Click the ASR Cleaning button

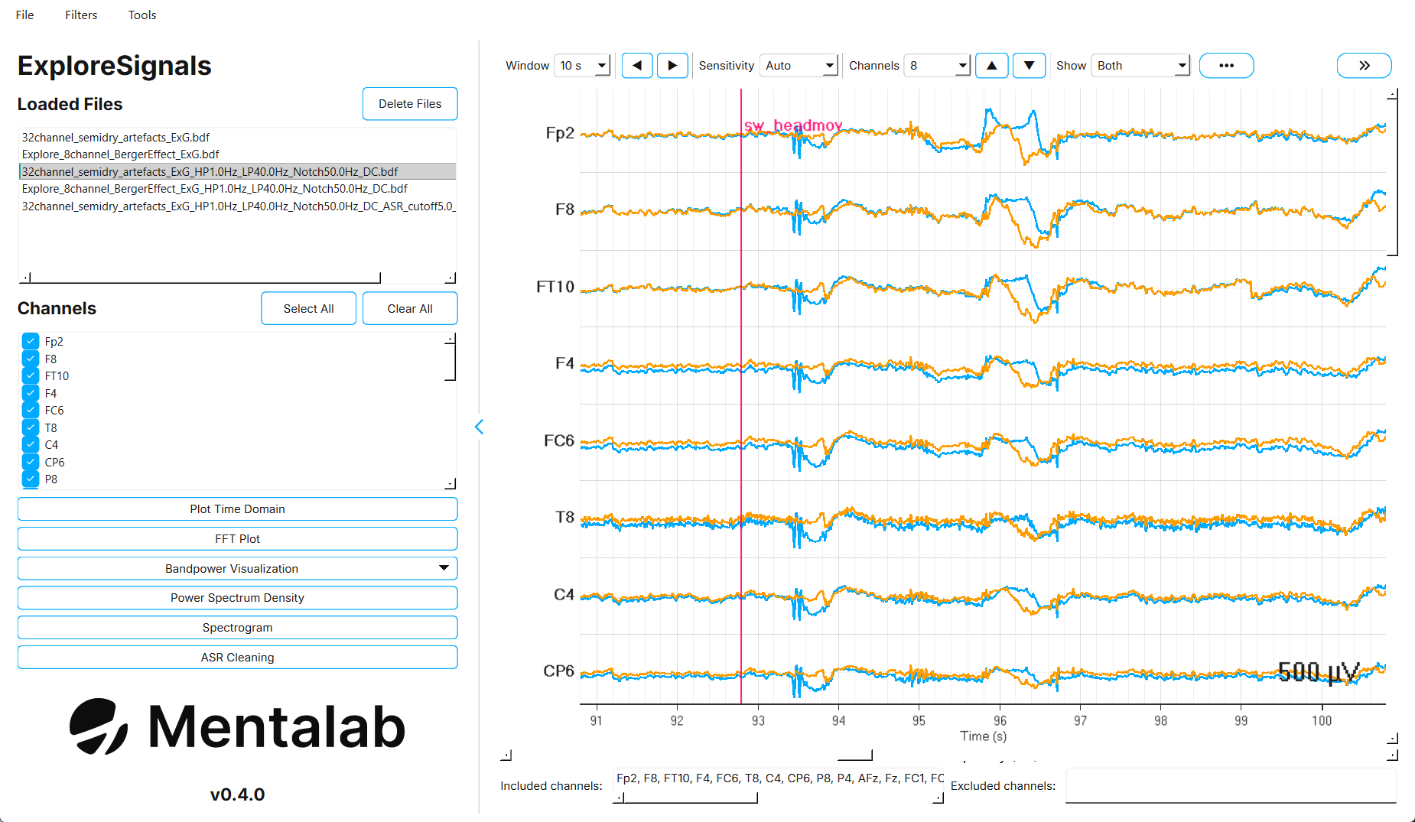[x=237, y=658]
